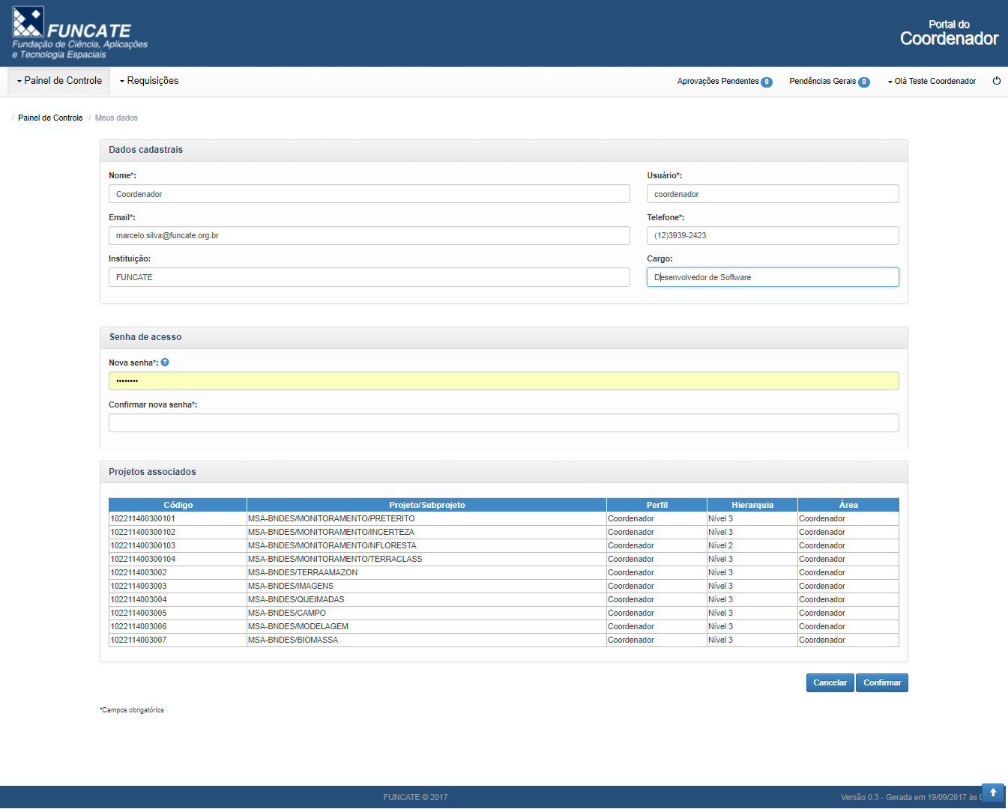Click the Aprovações Pendentes count badge
The image size is (1008, 809).
767,82
